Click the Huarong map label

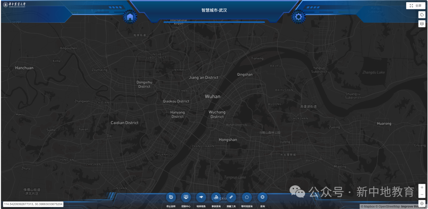(384, 123)
